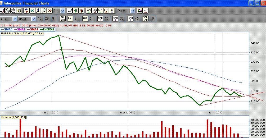Select the percent scale button
This screenshot has height=138, width=266.
pos(112,11)
